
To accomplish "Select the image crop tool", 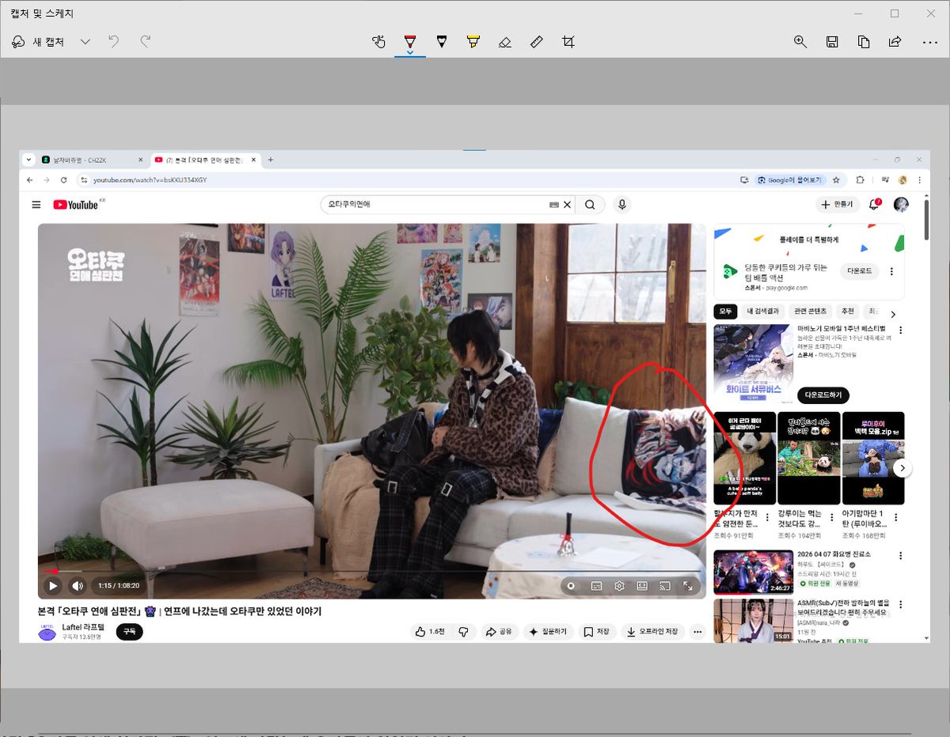I will coord(568,42).
